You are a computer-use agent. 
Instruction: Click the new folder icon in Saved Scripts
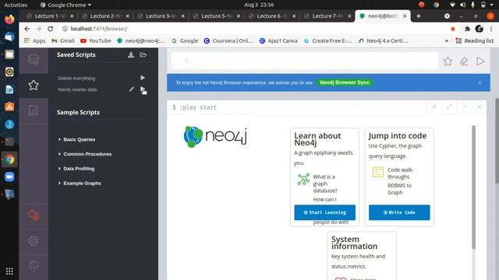[143, 54]
